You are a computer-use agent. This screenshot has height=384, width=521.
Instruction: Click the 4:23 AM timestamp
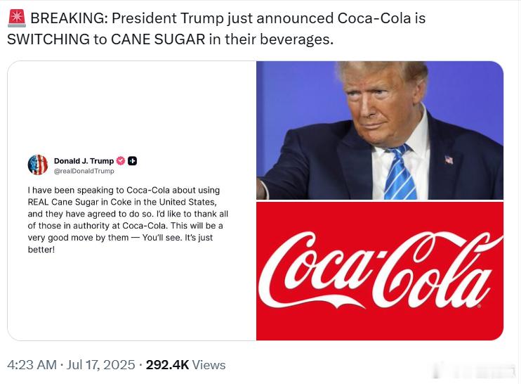[x=32, y=365]
